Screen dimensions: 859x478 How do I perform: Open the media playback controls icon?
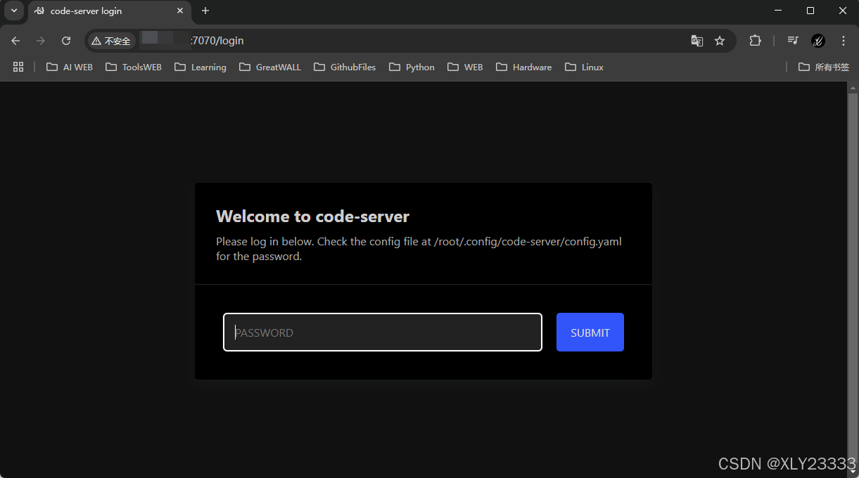coord(792,41)
